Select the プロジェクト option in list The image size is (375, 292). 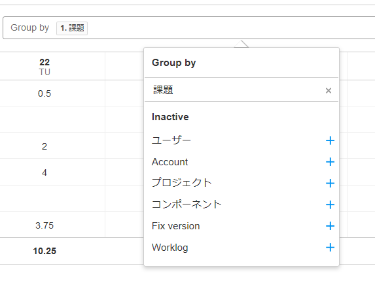(x=182, y=183)
